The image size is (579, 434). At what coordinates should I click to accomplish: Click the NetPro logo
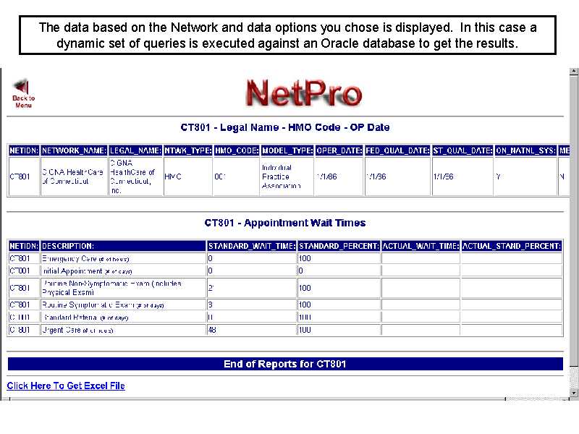click(304, 93)
